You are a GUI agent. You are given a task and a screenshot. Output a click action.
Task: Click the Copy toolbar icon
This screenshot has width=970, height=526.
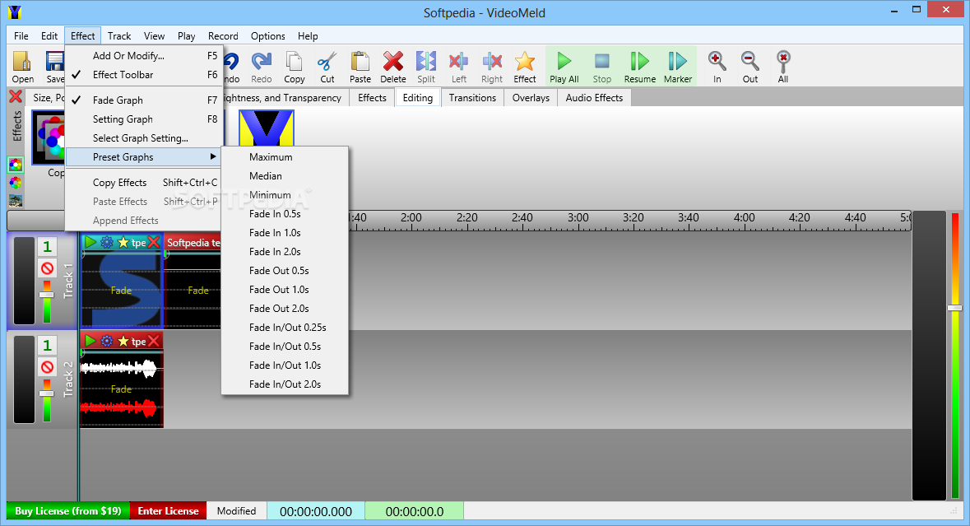point(294,67)
